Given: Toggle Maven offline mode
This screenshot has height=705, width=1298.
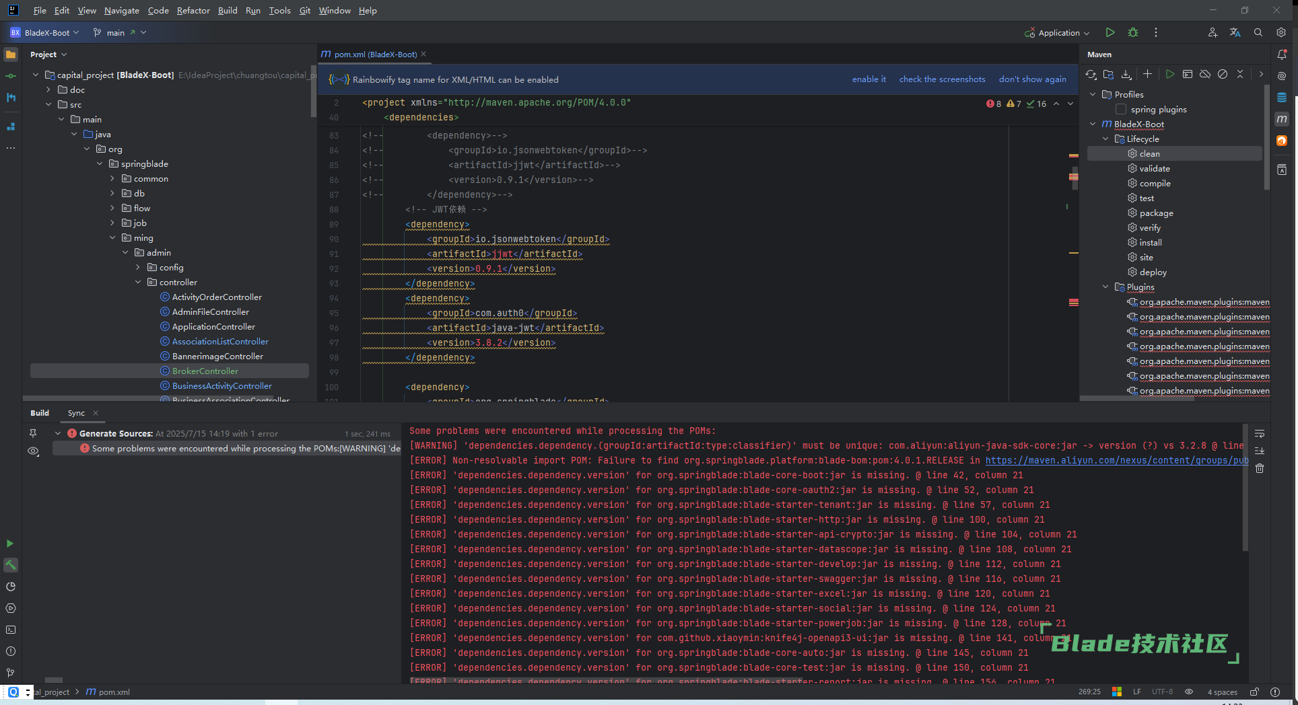Looking at the screenshot, I should (1205, 74).
